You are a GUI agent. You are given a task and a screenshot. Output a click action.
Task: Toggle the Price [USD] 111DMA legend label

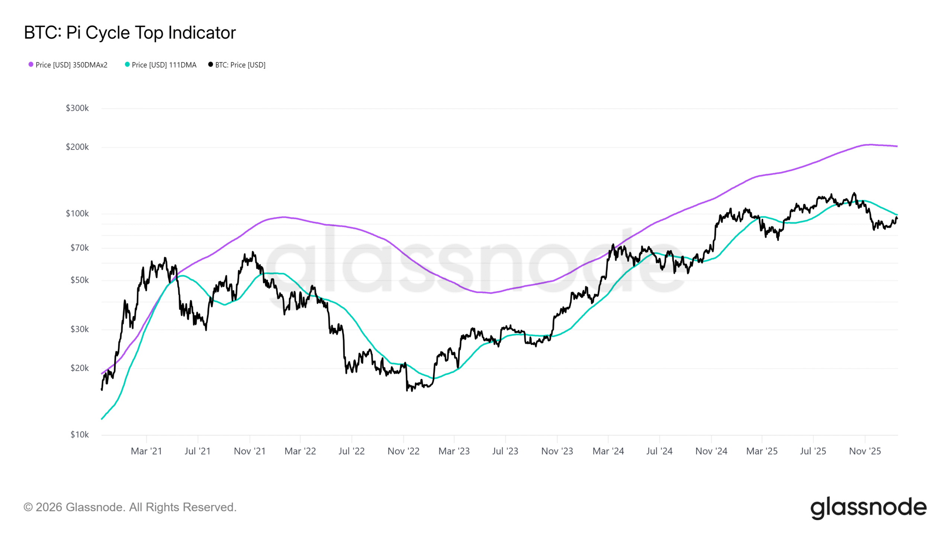(164, 65)
